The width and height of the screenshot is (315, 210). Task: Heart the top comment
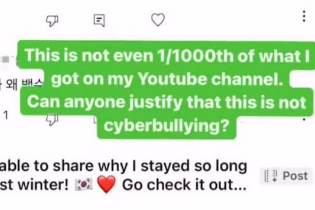[157, 20]
